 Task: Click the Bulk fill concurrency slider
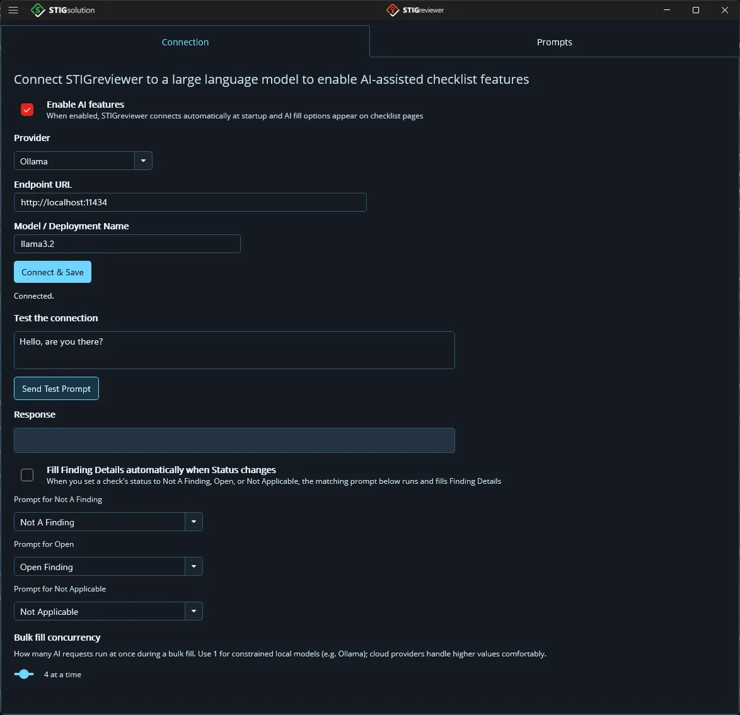pos(24,675)
